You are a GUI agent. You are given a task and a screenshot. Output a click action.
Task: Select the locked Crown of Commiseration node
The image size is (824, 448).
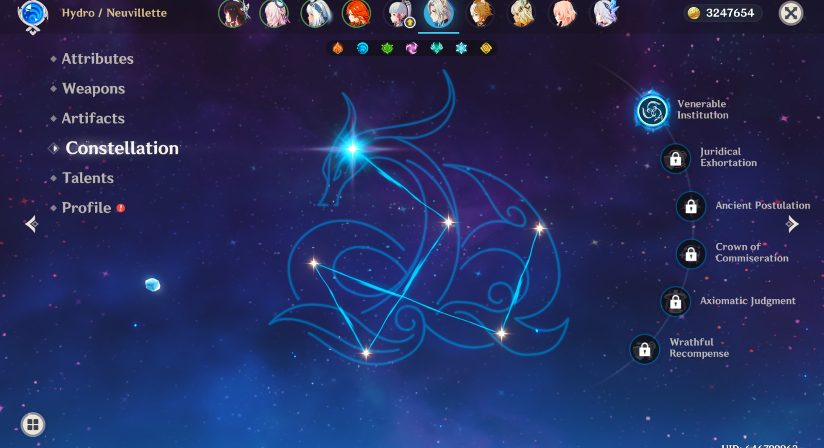(691, 254)
